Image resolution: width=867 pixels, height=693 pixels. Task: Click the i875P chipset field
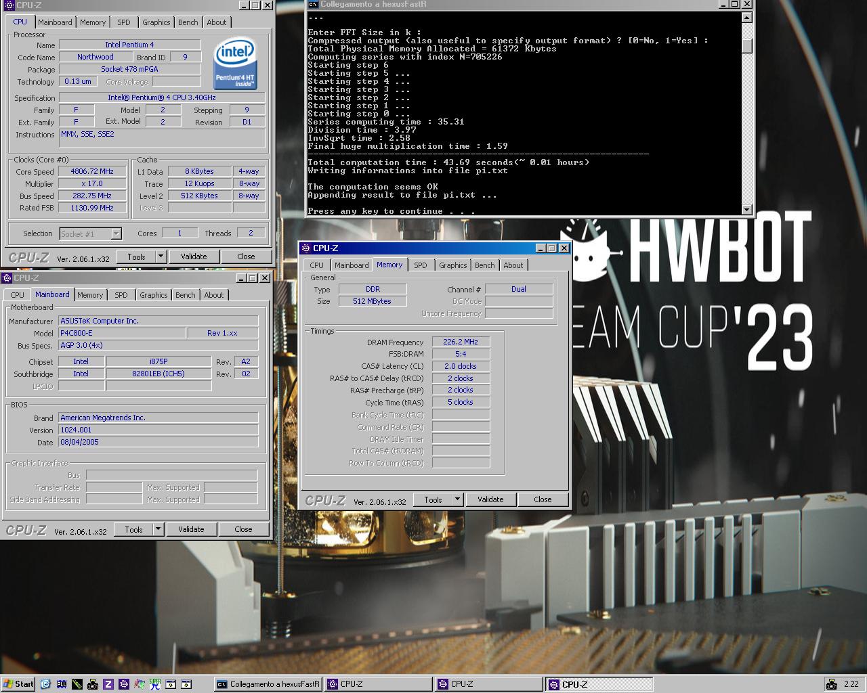158,361
